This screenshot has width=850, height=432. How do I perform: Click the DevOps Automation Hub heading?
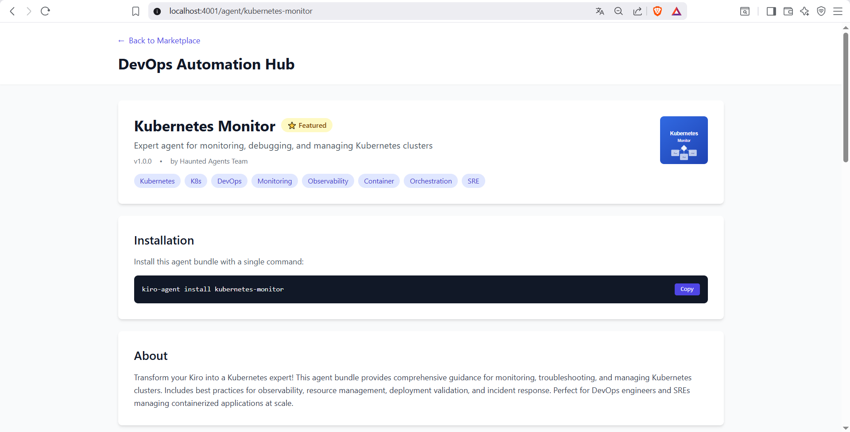coord(206,65)
